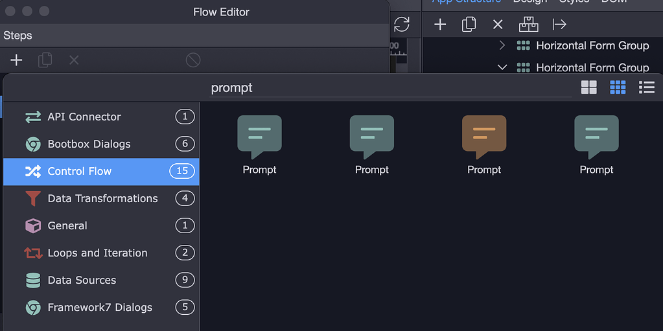Switch to list view layout

click(x=646, y=87)
